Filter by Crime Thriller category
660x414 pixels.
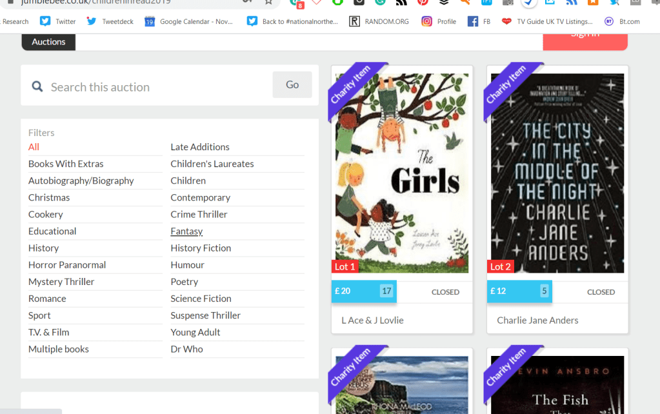[199, 214]
